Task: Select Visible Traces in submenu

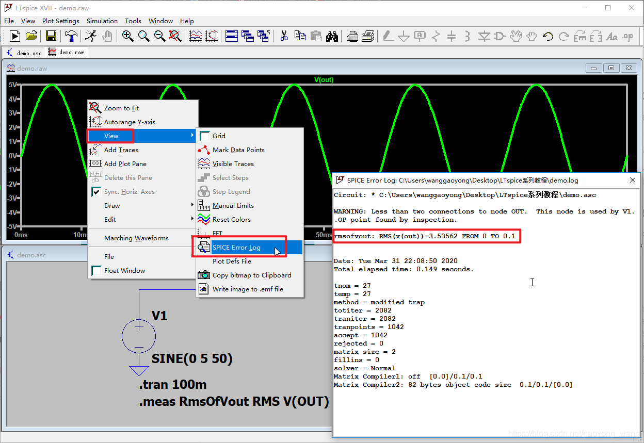Action: click(x=250, y=163)
